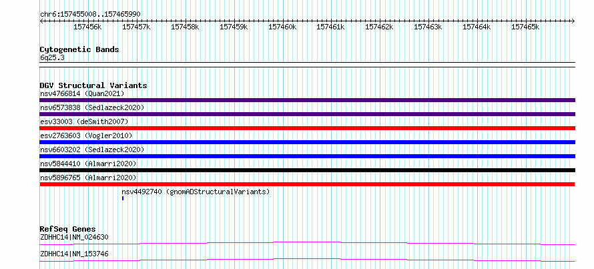Screen dimensions: 594x269
Task: Open nsv4492740 (gnomADStructuralVariants) label
Action: click(x=196, y=192)
